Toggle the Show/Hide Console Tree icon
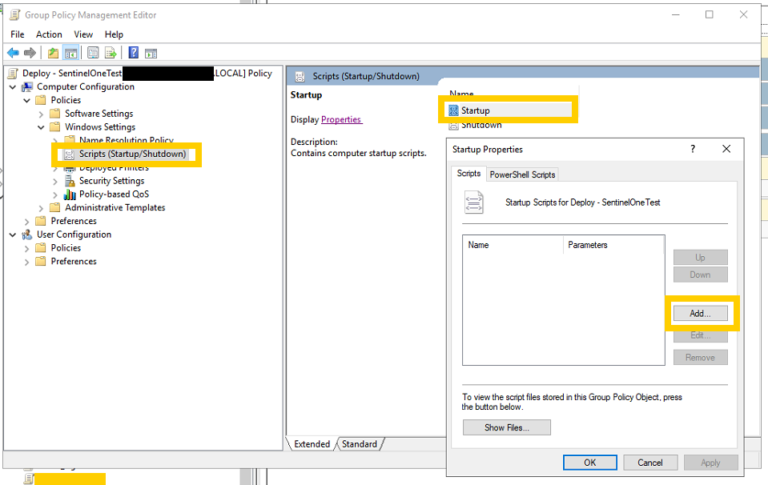768x485 pixels. click(70, 53)
